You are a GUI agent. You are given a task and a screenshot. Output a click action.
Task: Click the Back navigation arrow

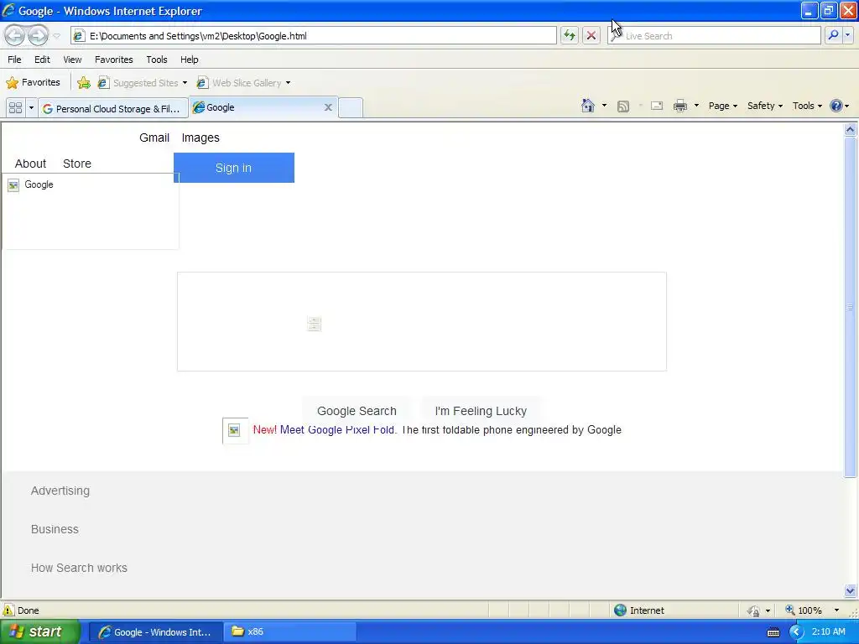15,35
